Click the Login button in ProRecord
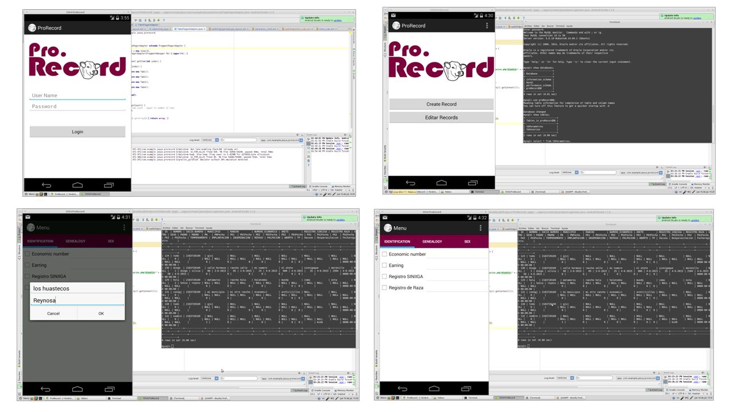Image resolution: width=734 pixels, height=412 pixels. (x=77, y=132)
